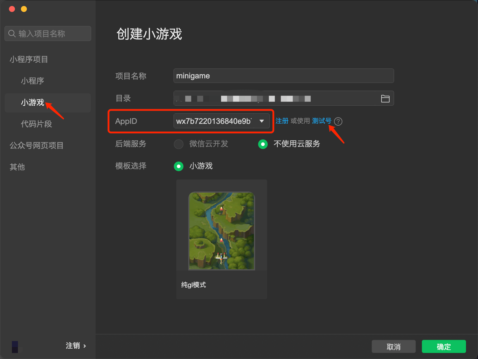Click the 确定 confirm button
The width and height of the screenshot is (478, 359).
[x=444, y=347]
